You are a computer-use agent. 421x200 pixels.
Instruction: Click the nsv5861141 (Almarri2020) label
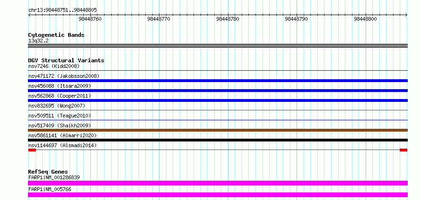point(62,135)
